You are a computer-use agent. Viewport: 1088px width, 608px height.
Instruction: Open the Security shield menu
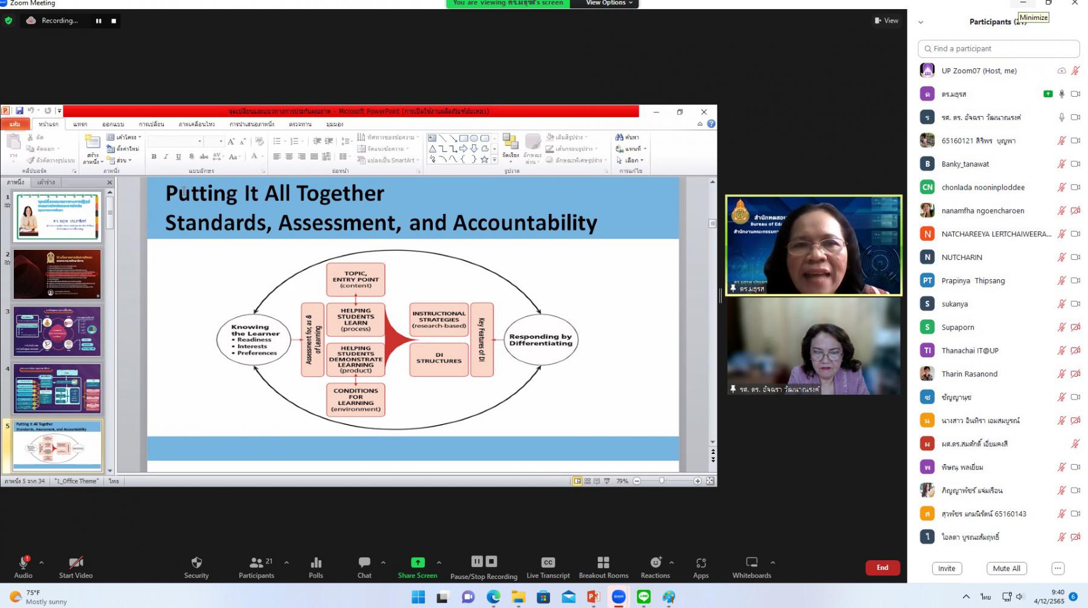coord(196,563)
